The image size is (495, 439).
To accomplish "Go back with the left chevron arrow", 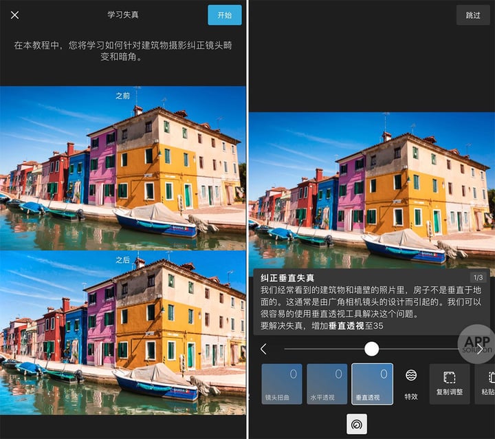I will pos(263,349).
